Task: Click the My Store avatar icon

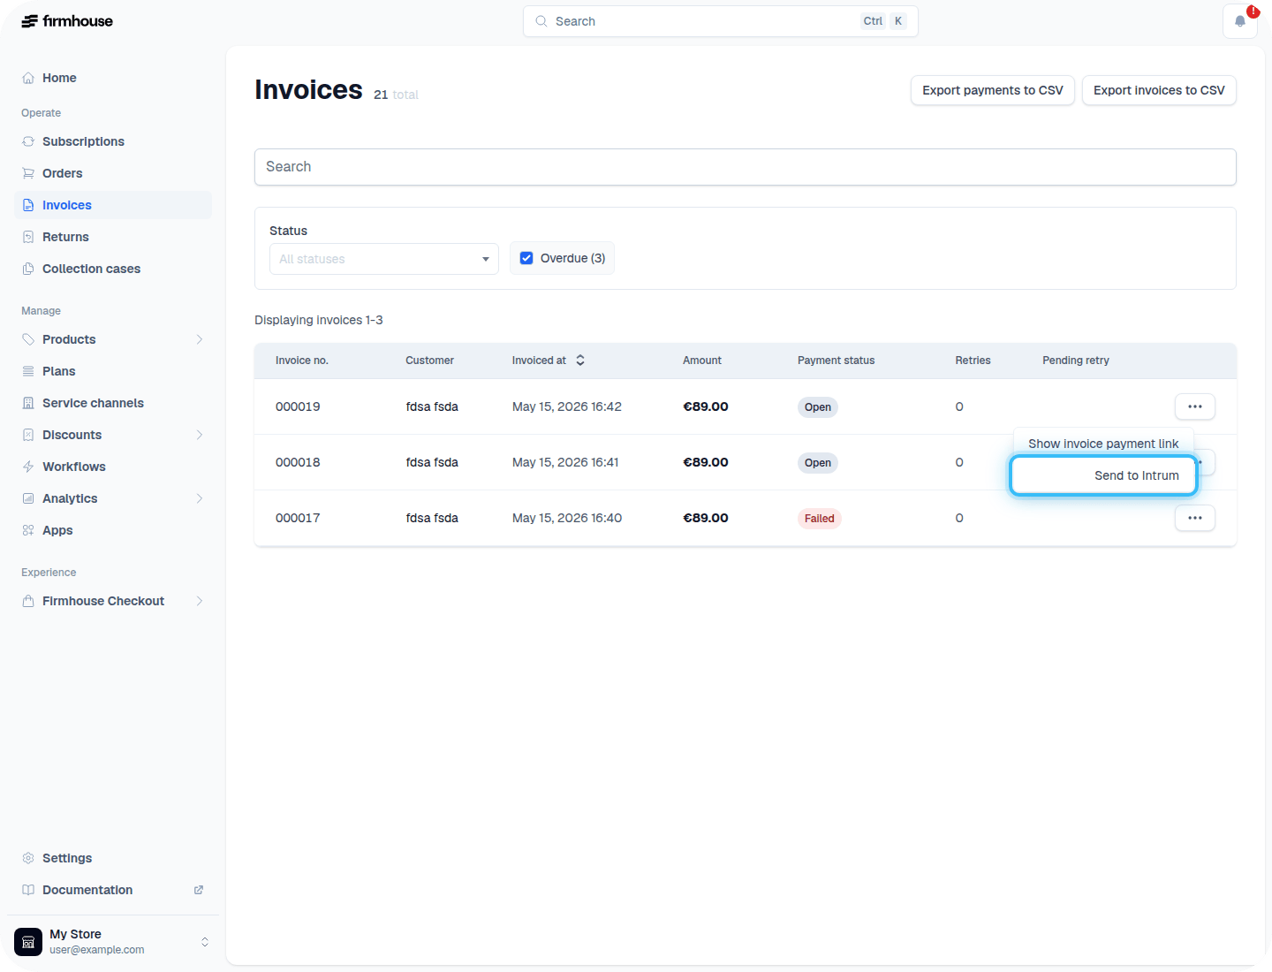Action: click(28, 942)
